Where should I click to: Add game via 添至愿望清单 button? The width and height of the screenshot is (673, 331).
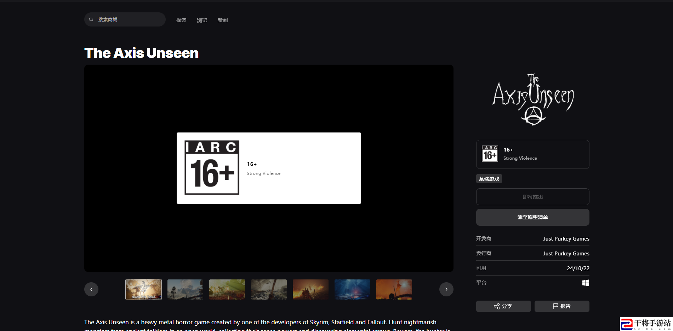(532, 217)
